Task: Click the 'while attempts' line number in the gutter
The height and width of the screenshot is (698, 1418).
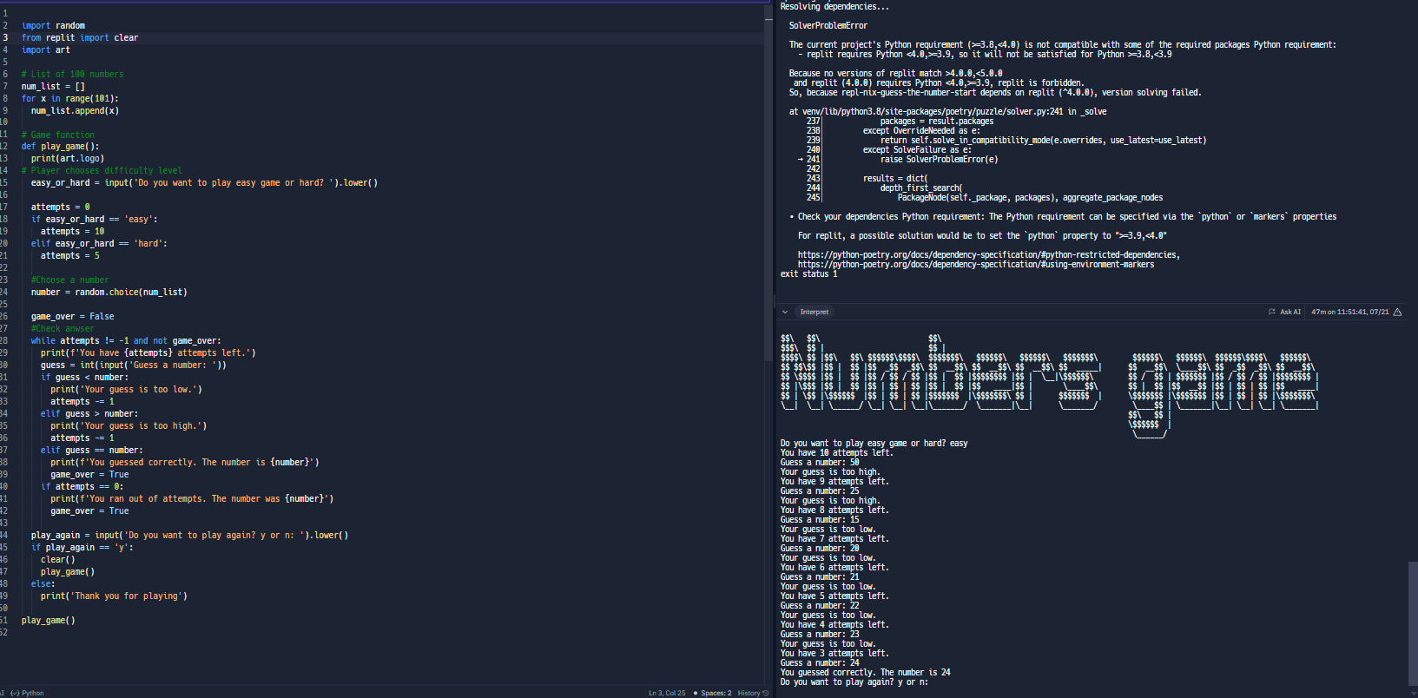Action: (4, 340)
